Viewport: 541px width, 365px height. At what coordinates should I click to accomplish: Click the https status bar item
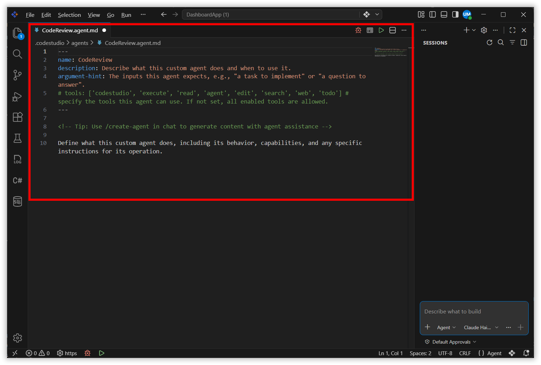[x=67, y=353]
